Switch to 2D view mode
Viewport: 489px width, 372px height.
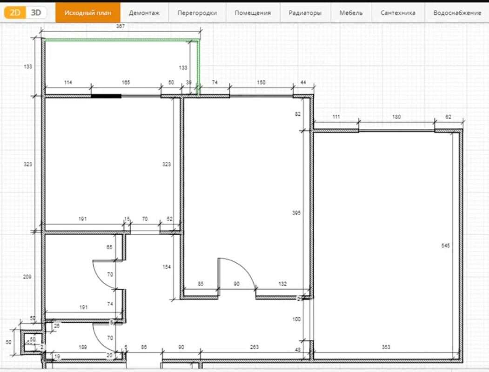(x=15, y=13)
